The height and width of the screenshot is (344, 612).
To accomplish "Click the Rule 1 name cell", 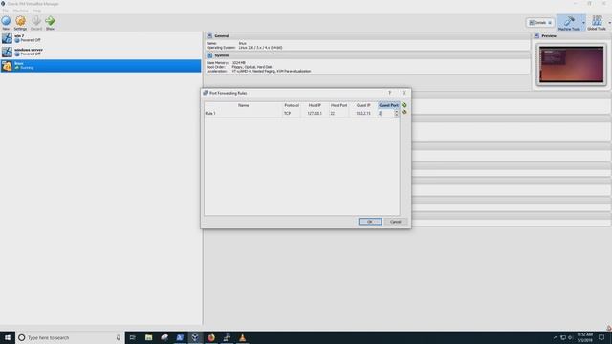I will tap(244, 113).
